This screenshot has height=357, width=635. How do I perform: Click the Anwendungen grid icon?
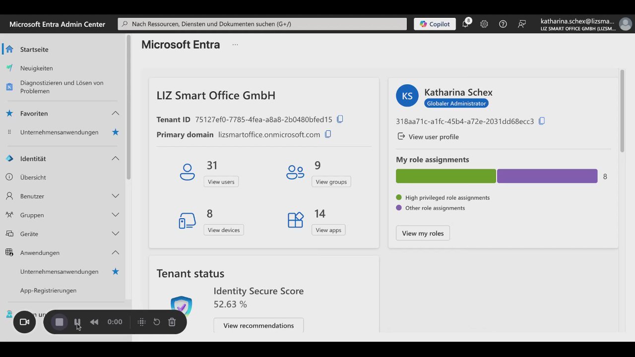9,252
